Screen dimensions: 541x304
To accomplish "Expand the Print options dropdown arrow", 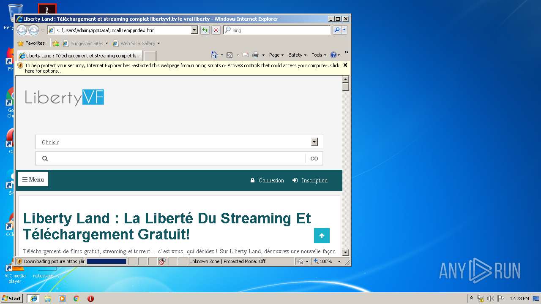I will point(263,55).
